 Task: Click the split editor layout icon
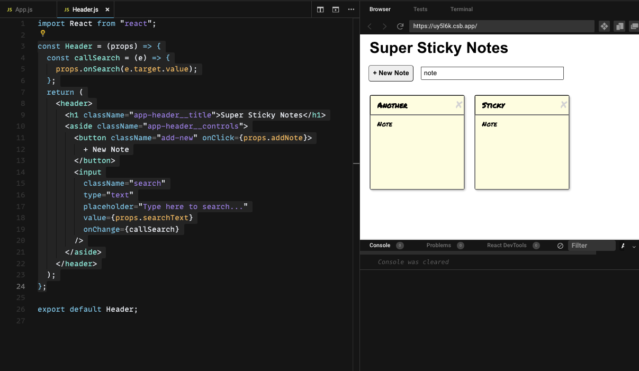click(320, 10)
